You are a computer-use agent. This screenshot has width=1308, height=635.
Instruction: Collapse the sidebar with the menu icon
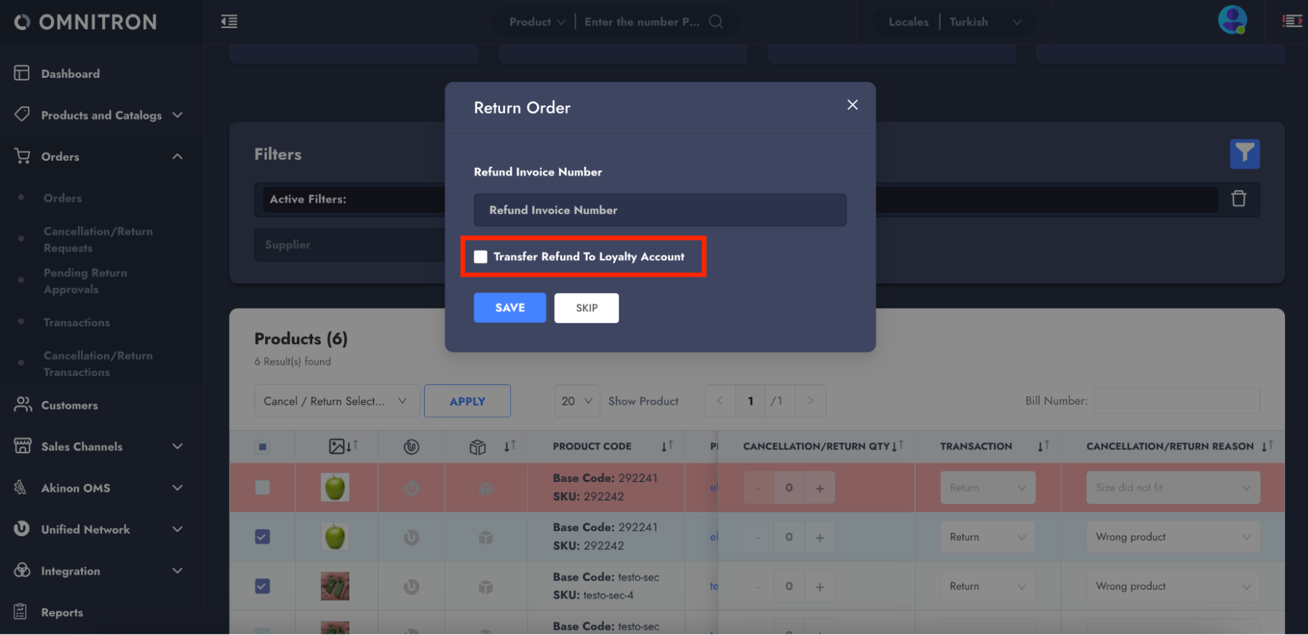tap(229, 22)
